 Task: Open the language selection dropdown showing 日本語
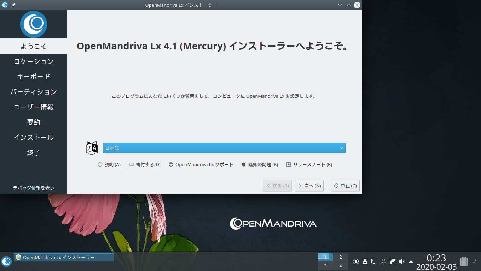click(x=224, y=148)
